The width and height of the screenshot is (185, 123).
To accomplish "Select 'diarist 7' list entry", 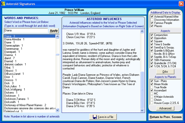I will tap(30, 58).
